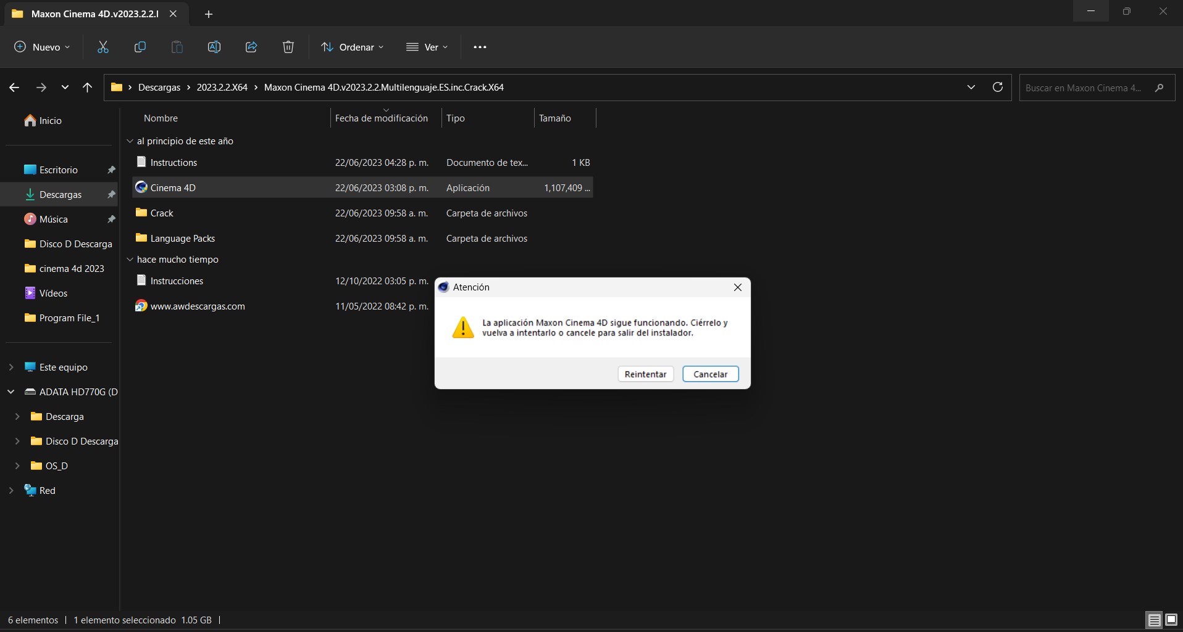The width and height of the screenshot is (1183, 632).
Task: Select the Maxon Cinema 4D window tab
Action: coord(95,14)
